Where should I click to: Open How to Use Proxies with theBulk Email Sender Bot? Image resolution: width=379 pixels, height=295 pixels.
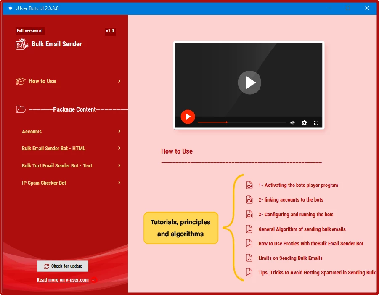pos(311,244)
